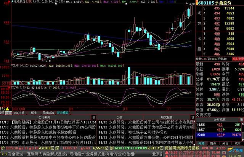Click the 600105 永鼎股份 stock title

pos(215,3)
